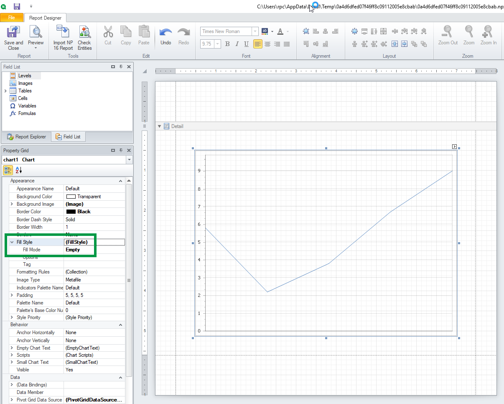Screen dimensions: 504x404
Task: Set text alignment to justify
Action: [x=287, y=44]
